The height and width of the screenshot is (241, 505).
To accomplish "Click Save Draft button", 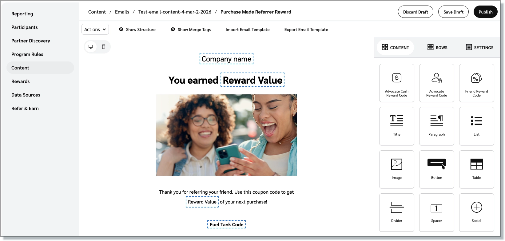I will tap(453, 12).
